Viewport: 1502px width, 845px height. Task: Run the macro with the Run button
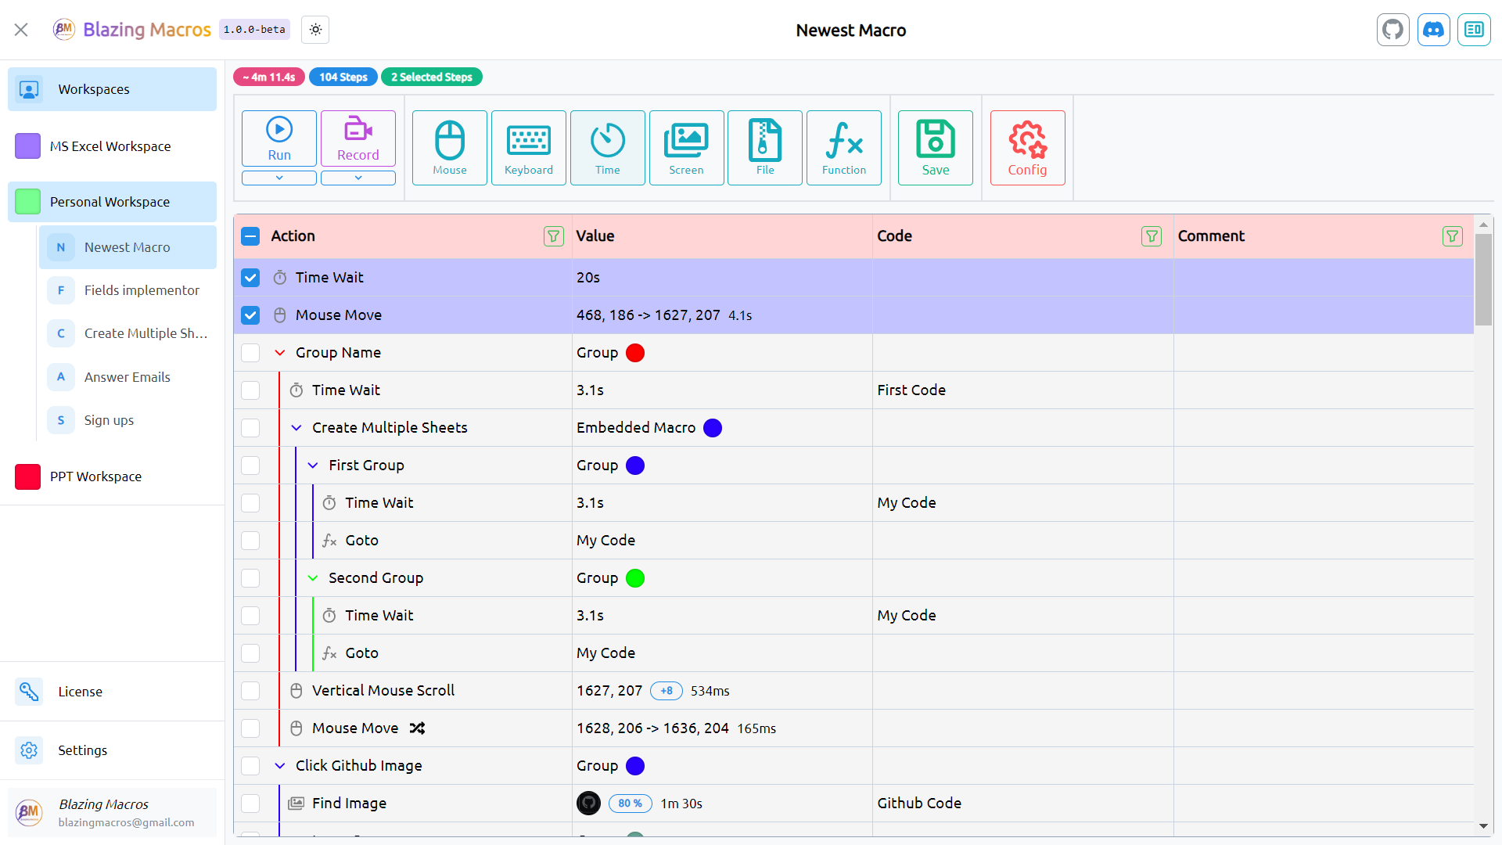tap(279, 138)
